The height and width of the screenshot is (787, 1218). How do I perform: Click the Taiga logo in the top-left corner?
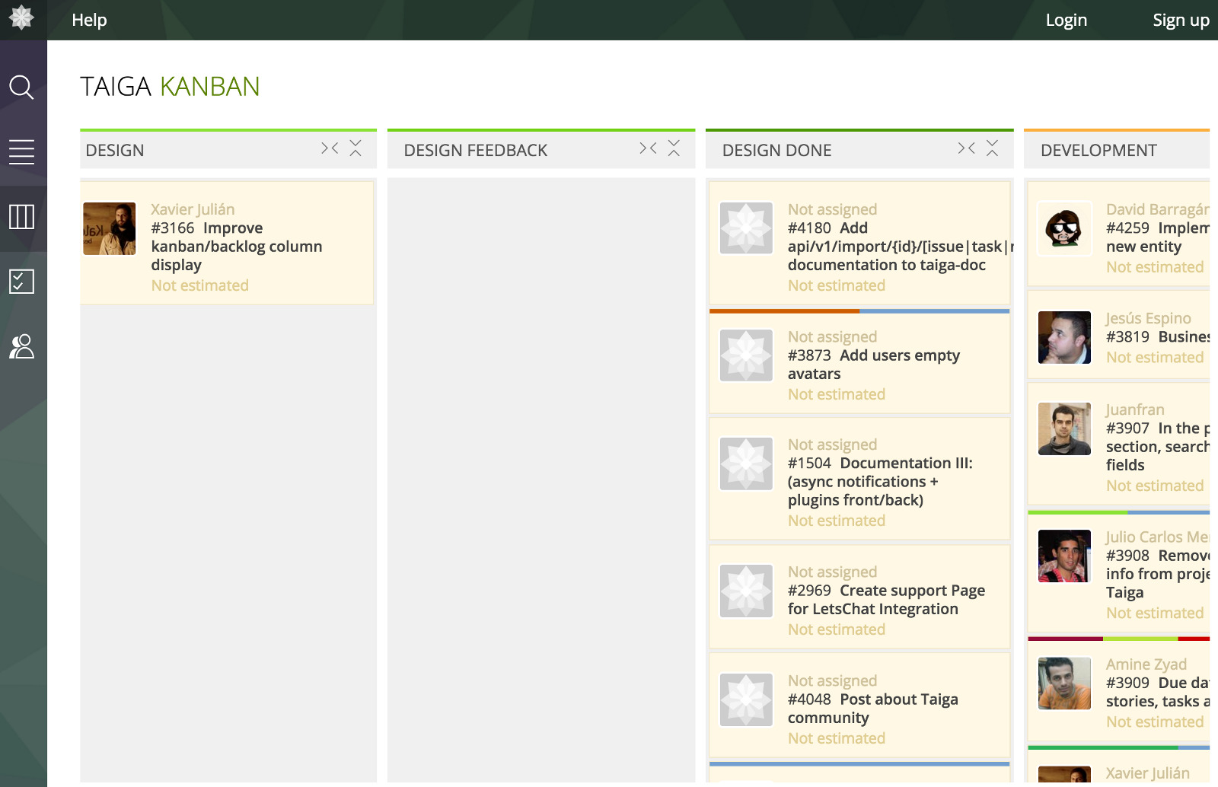[x=21, y=18]
